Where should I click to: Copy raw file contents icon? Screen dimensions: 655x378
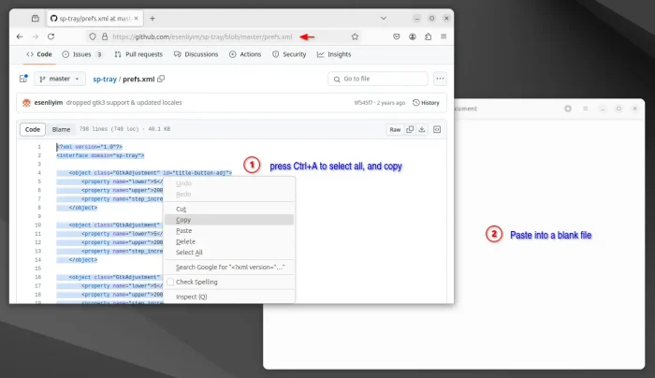tap(409, 130)
